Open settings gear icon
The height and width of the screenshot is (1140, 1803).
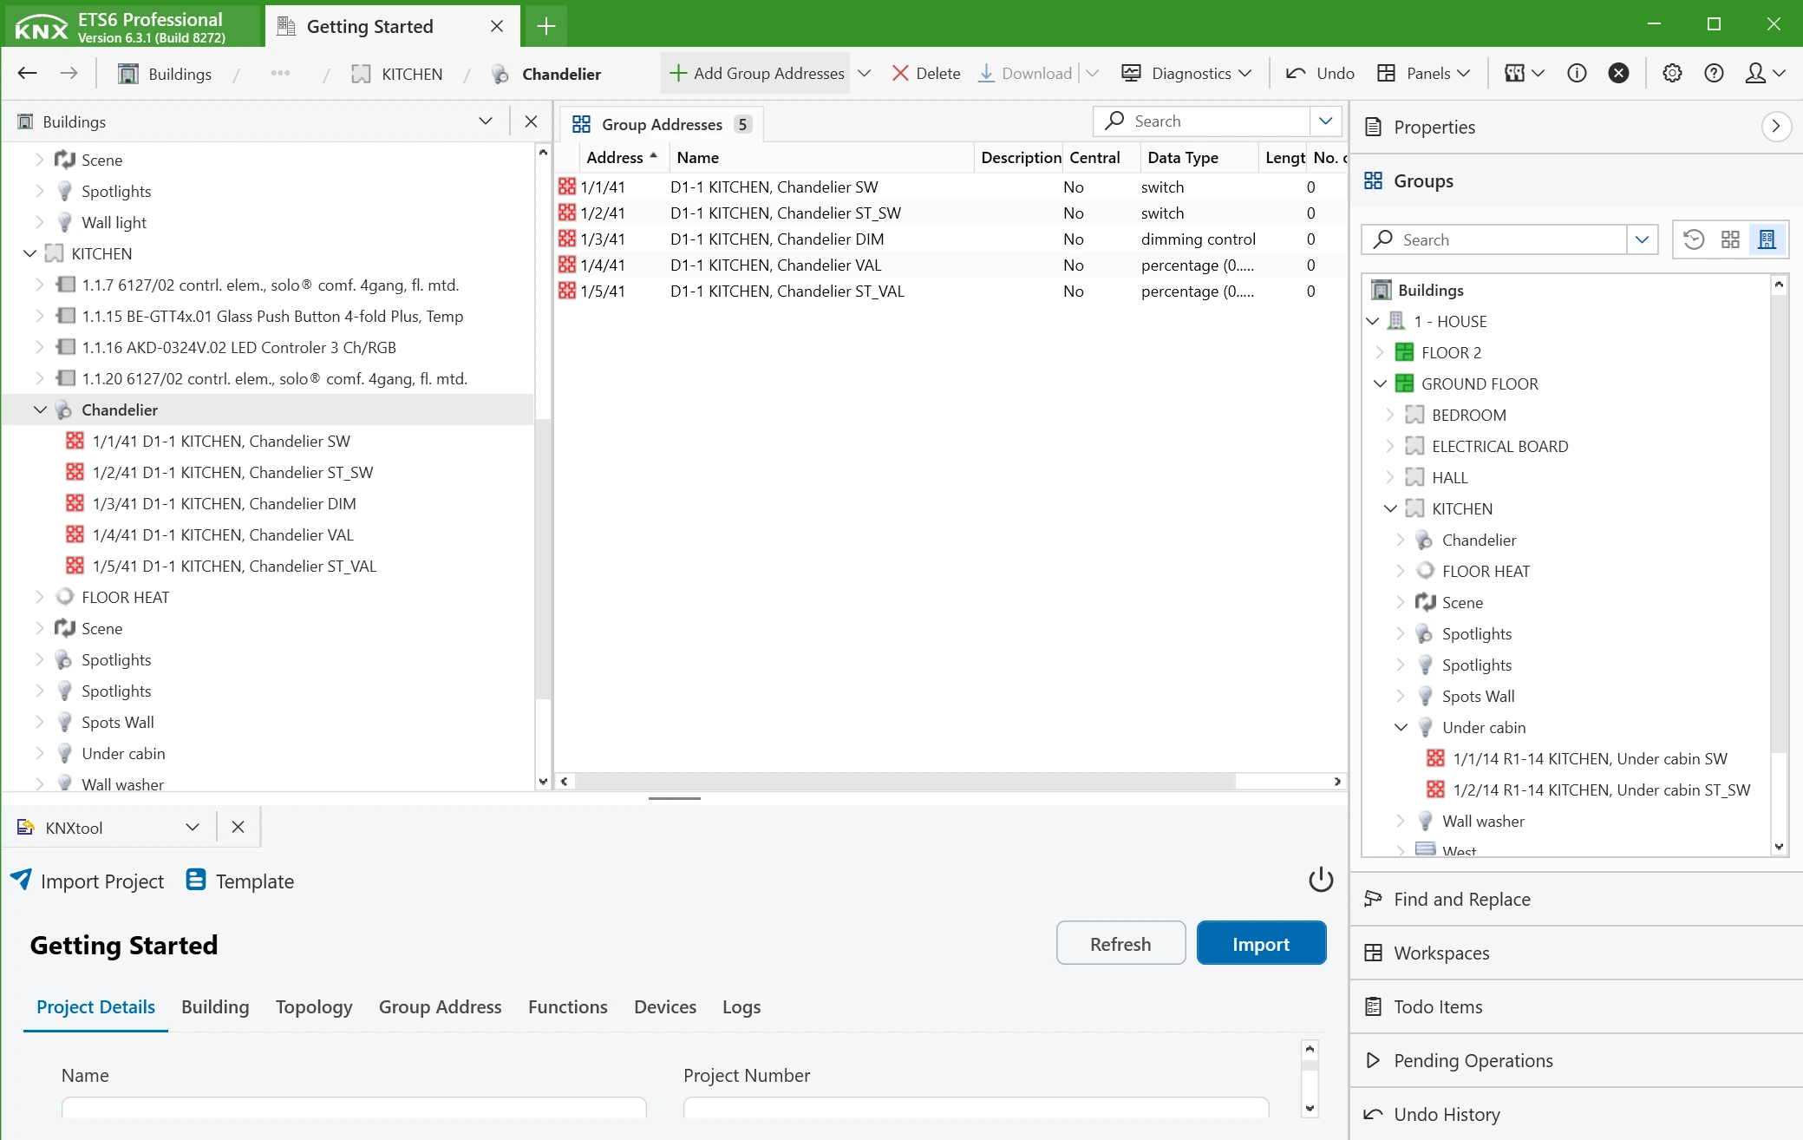1672,73
